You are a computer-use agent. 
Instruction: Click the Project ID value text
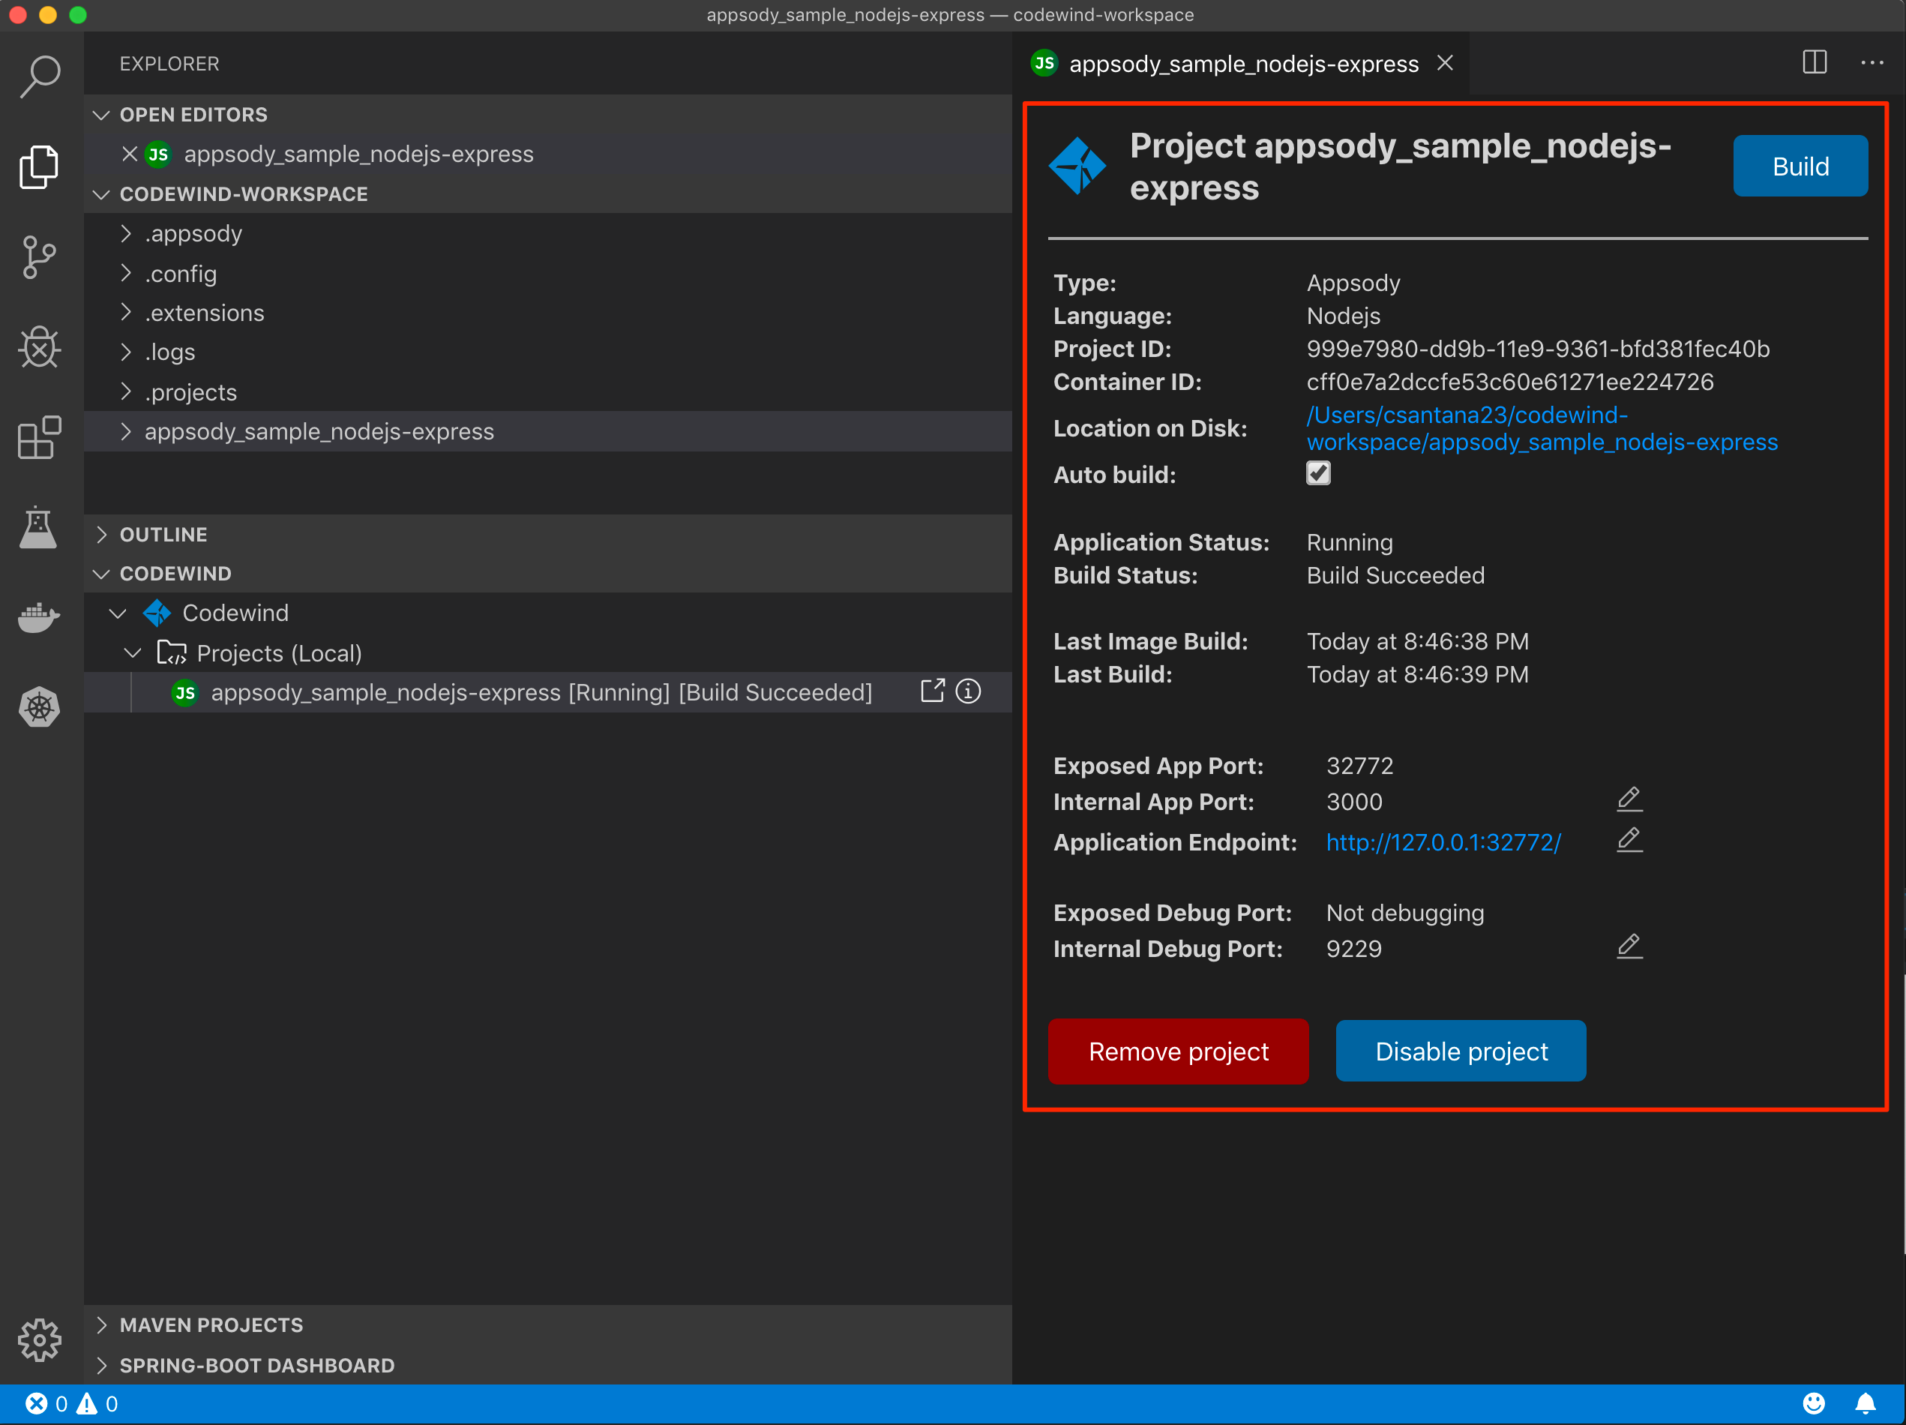[1538, 349]
